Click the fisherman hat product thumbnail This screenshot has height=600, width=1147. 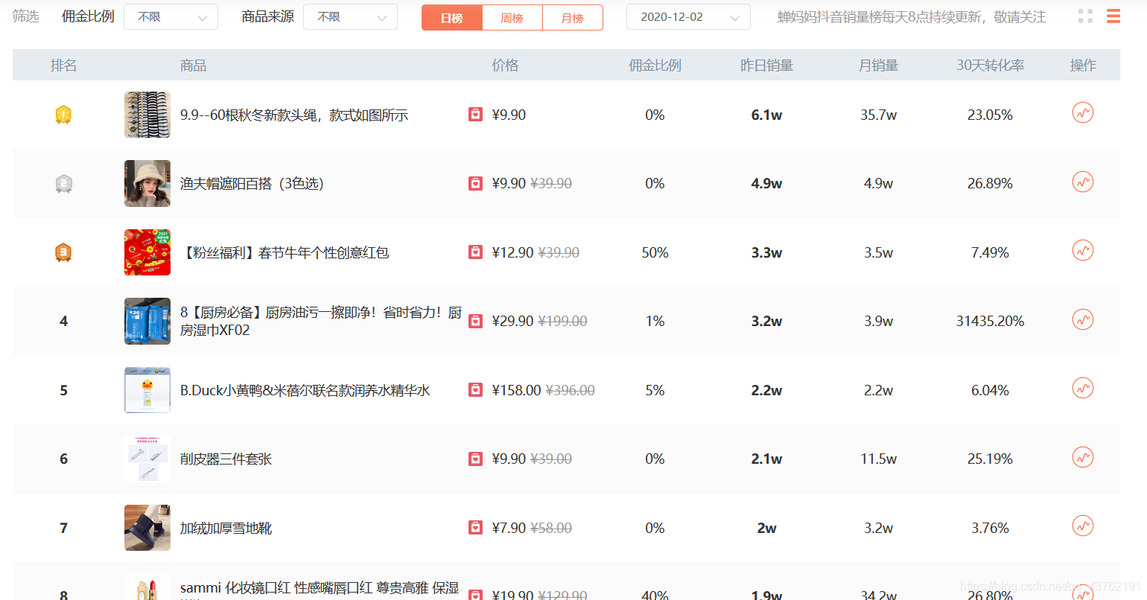[147, 183]
